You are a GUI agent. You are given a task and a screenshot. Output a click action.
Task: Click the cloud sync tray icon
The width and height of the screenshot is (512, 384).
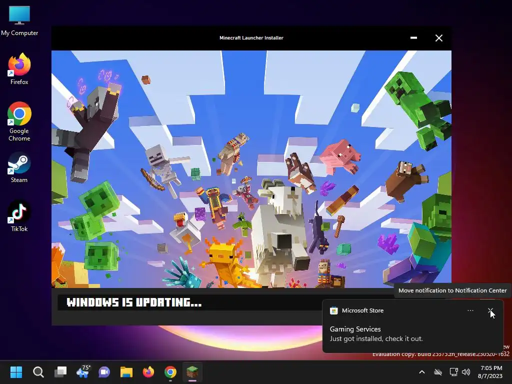438,372
